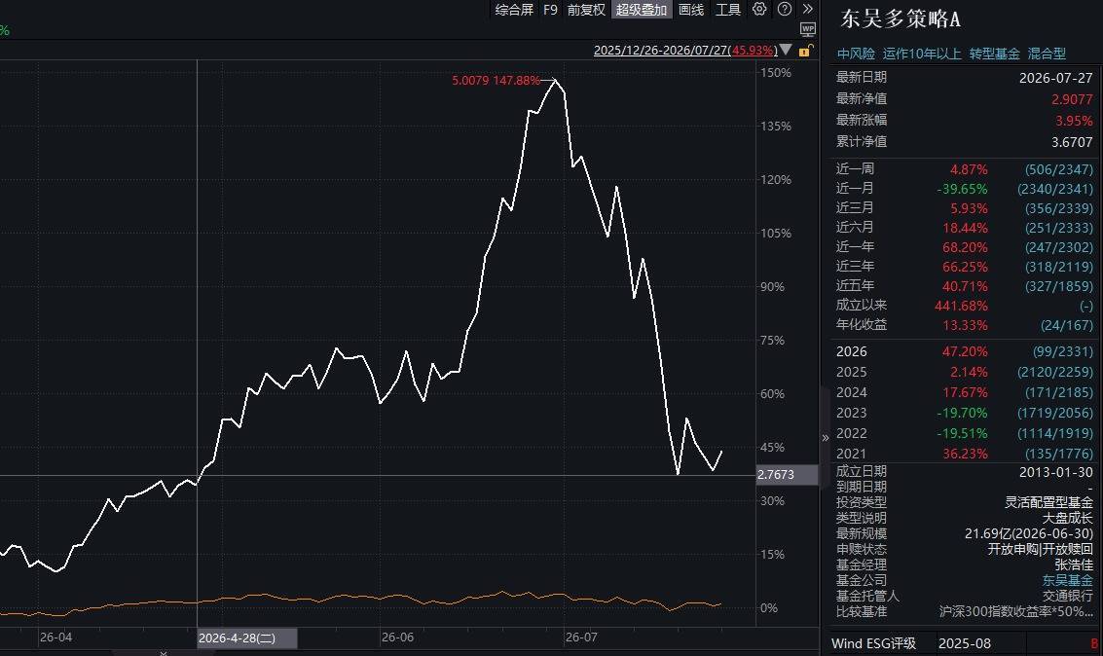The image size is (1103, 656).
Task: Click the 2022 yearly return -19.51%
Action: click(x=962, y=433)
